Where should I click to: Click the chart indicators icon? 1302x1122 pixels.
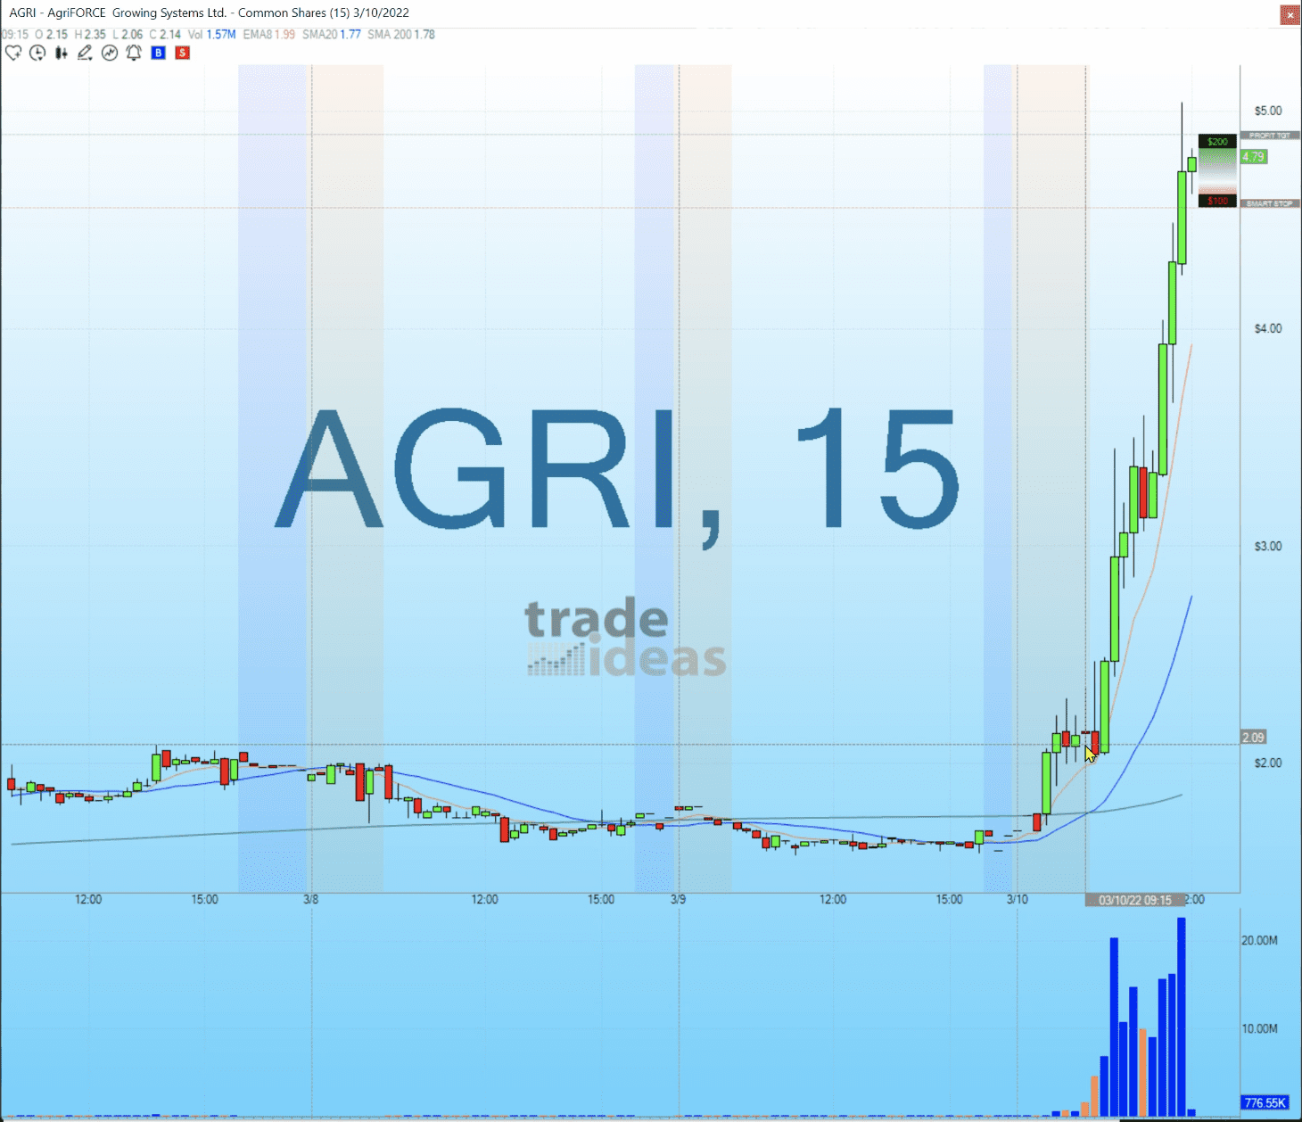pyautogui.click(x=110, y=53)
